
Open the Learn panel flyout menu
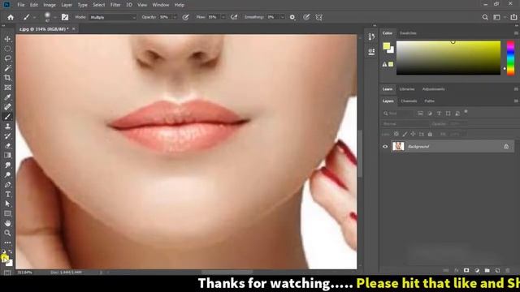(x=516, y=89)
